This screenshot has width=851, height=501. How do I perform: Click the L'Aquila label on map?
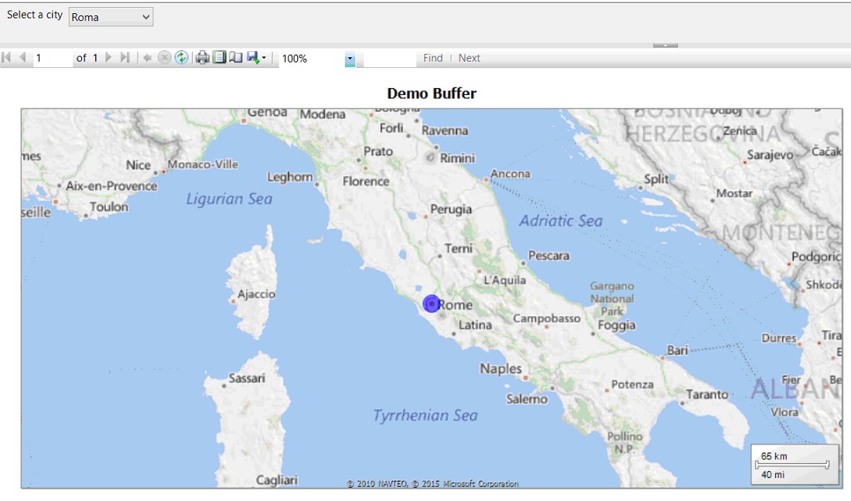click(504, 281)
